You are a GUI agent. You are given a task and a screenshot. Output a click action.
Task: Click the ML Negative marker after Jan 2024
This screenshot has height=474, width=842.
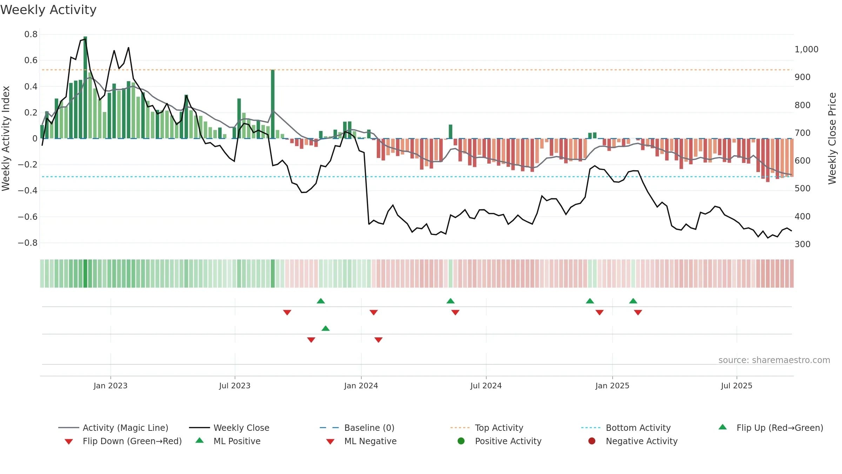click(x=379, y=340)
